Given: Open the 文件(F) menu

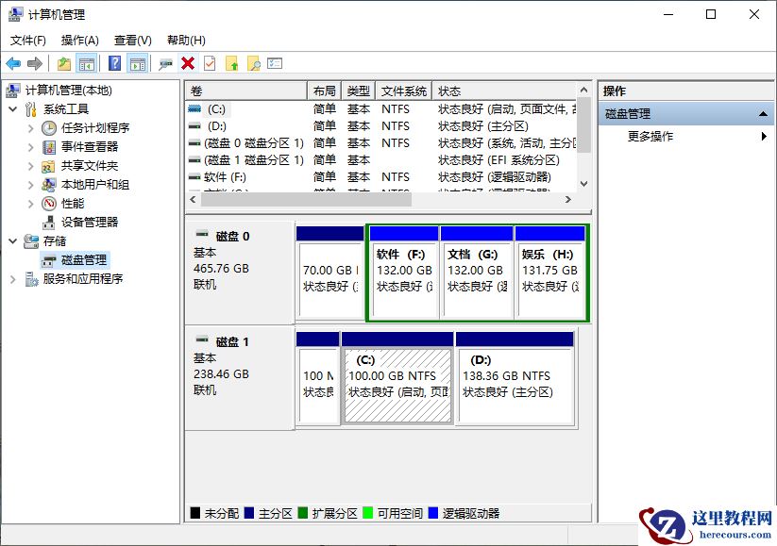Looking at the screenshot, I should coord(27,40).
